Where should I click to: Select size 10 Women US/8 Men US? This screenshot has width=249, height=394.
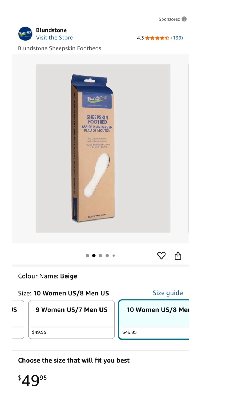(x=154, y=319)
